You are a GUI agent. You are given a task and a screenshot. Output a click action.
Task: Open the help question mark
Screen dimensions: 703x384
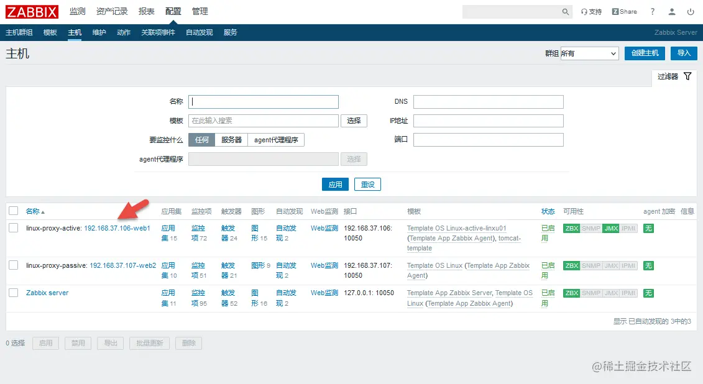pos(652,12)
